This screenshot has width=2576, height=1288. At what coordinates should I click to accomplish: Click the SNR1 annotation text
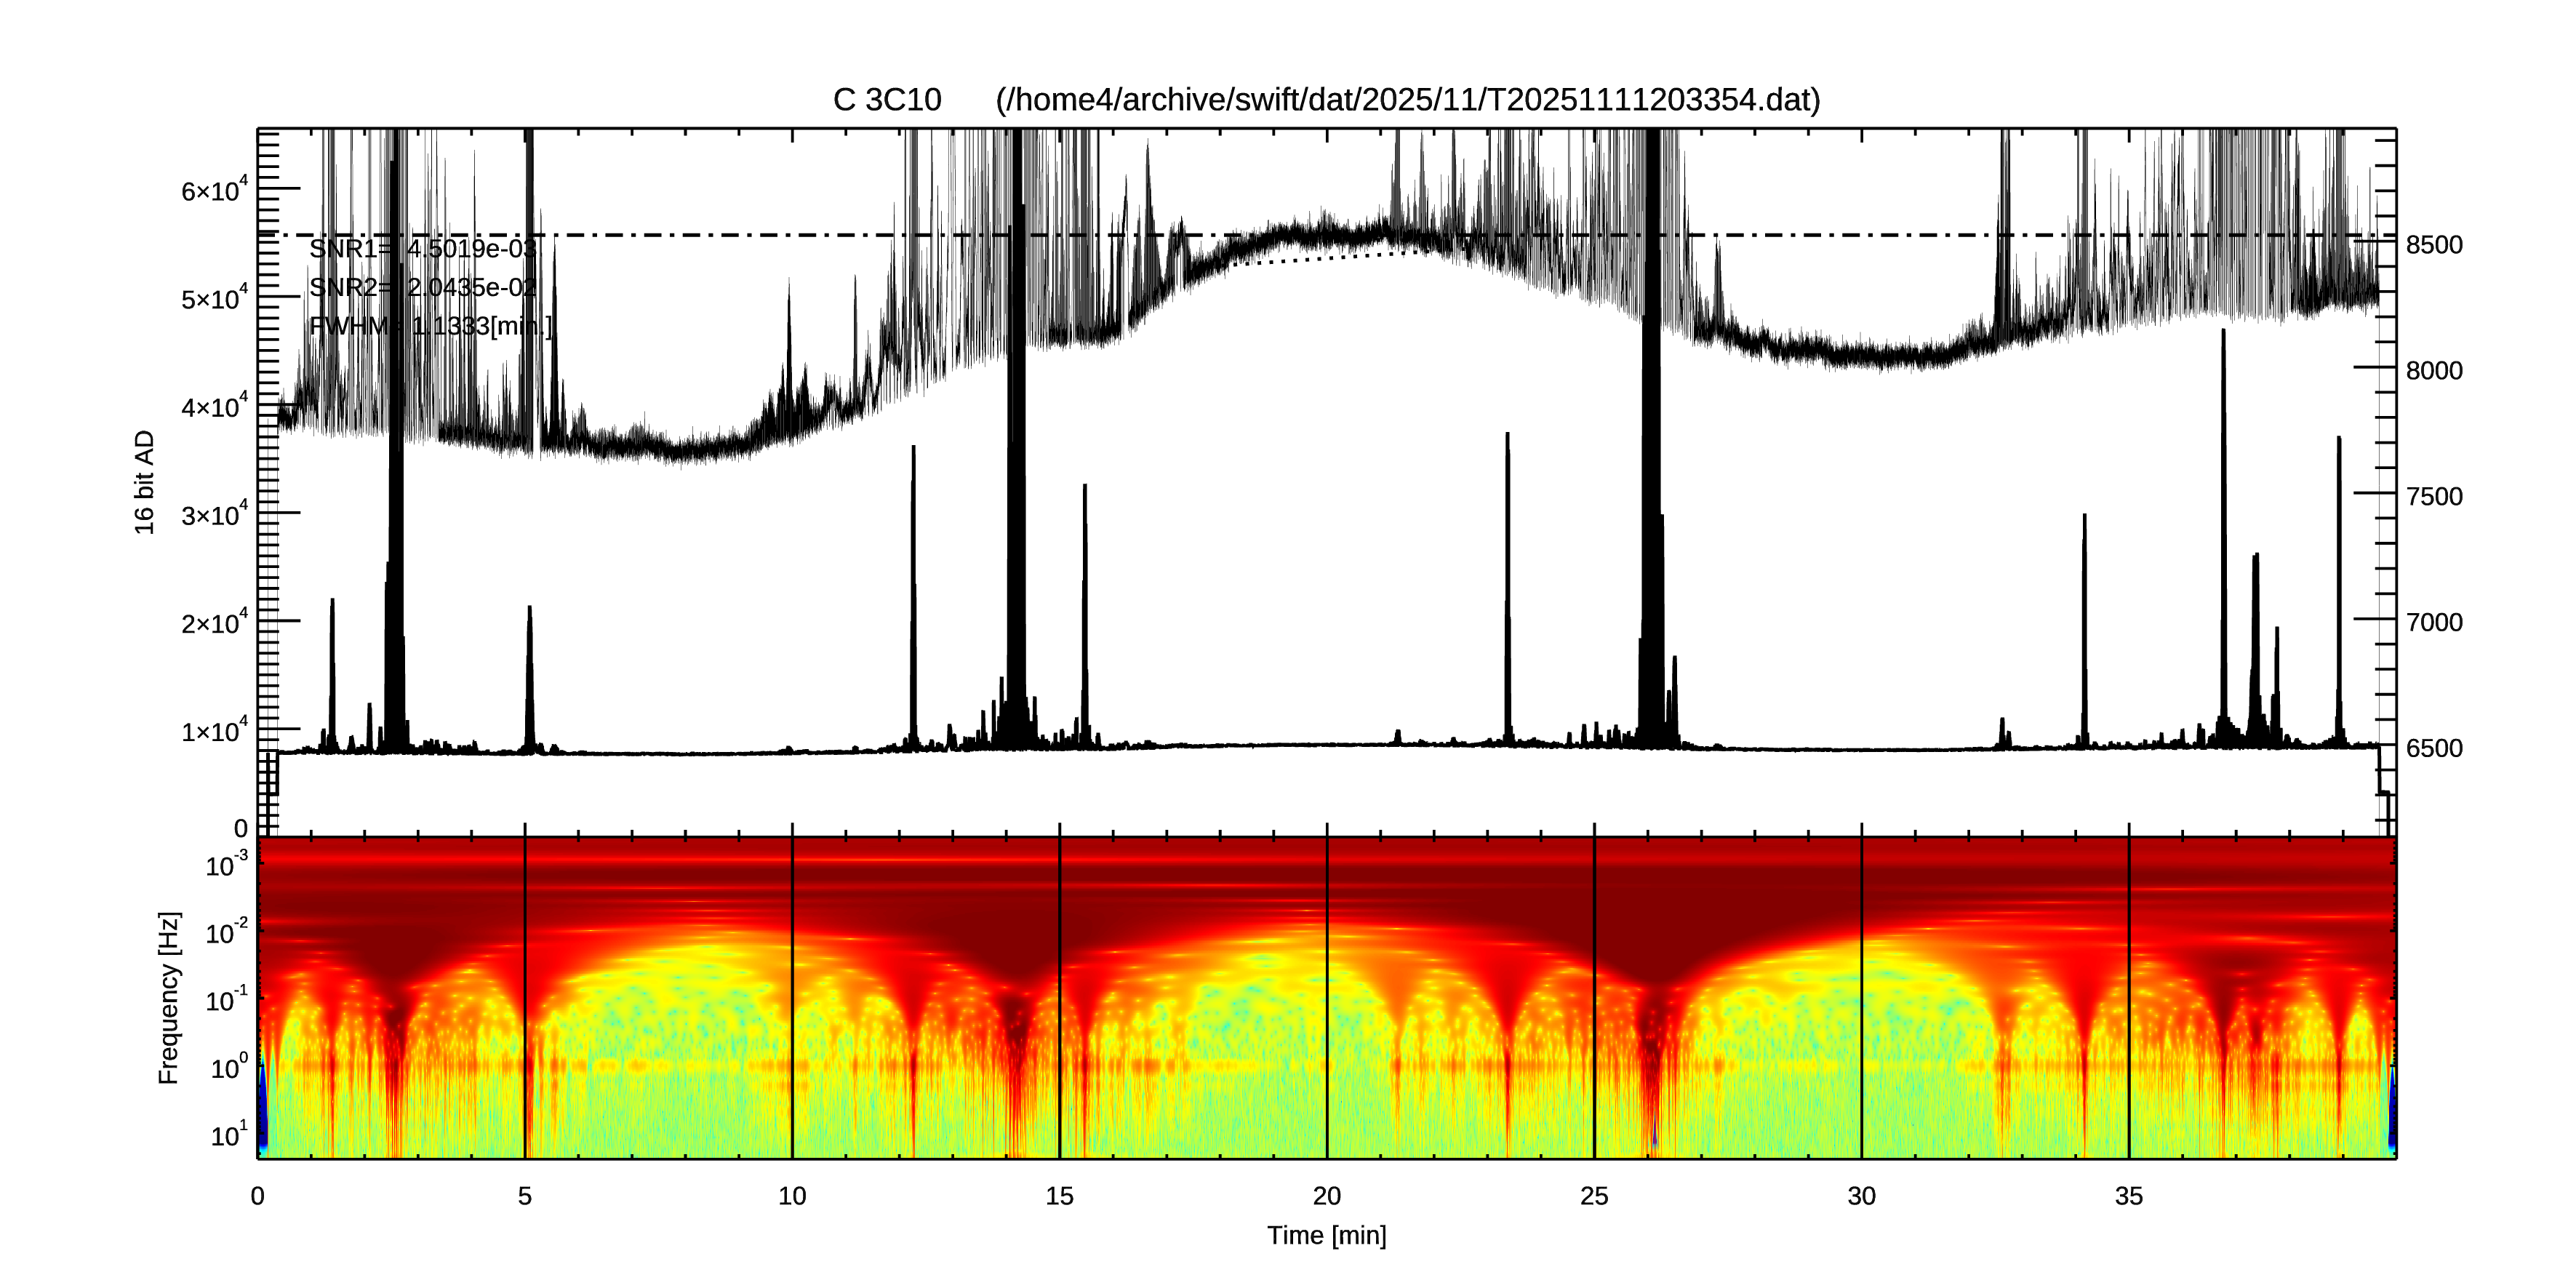[423, 249]
